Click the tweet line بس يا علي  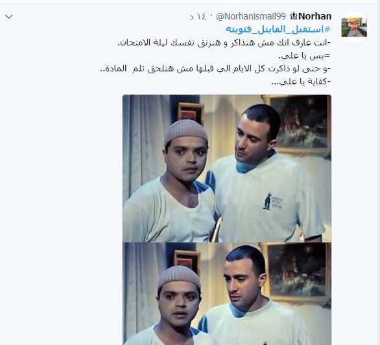(x=304, y=56)
